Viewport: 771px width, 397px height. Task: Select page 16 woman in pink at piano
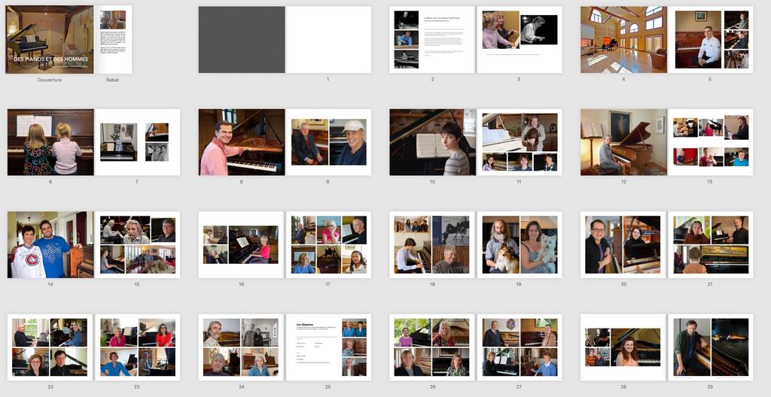242,244
